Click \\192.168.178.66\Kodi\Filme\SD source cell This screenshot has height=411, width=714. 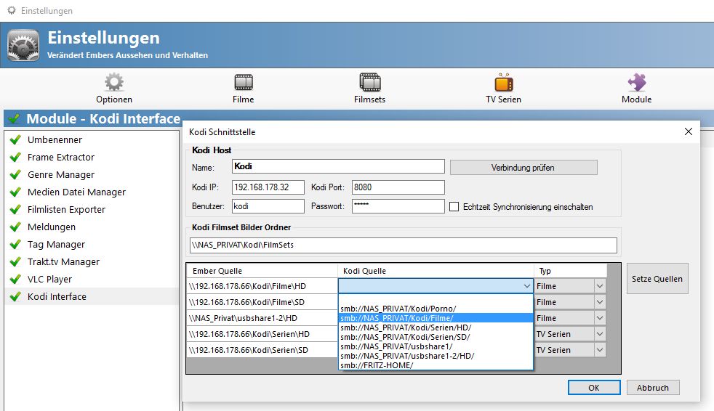262,302
